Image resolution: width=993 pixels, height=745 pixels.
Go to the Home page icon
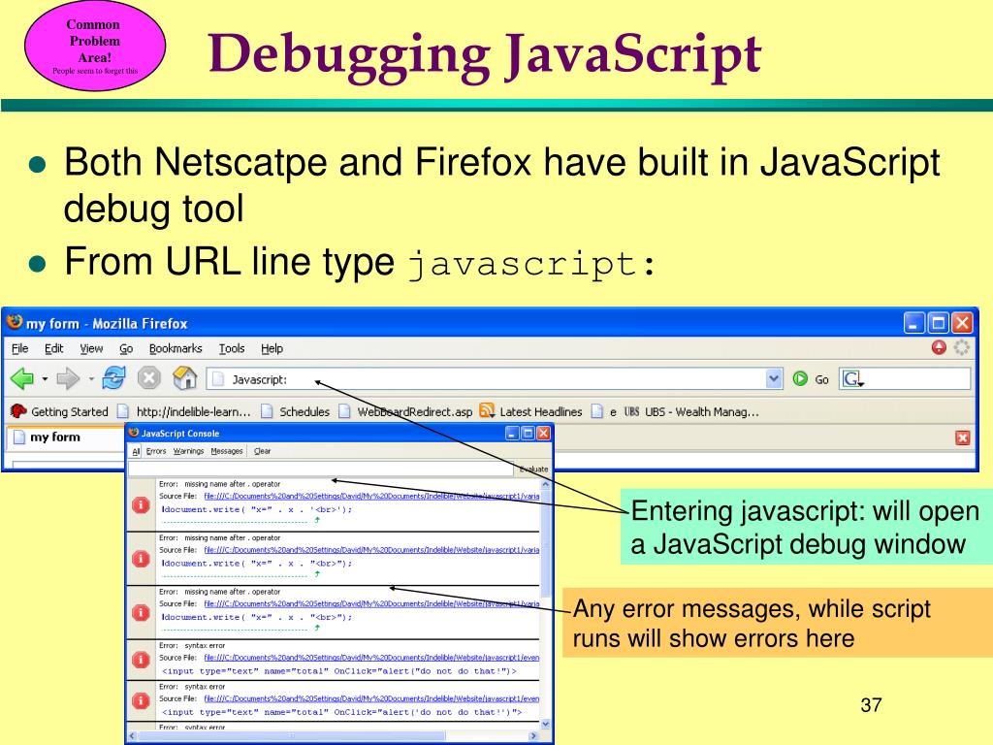(184, 378)
